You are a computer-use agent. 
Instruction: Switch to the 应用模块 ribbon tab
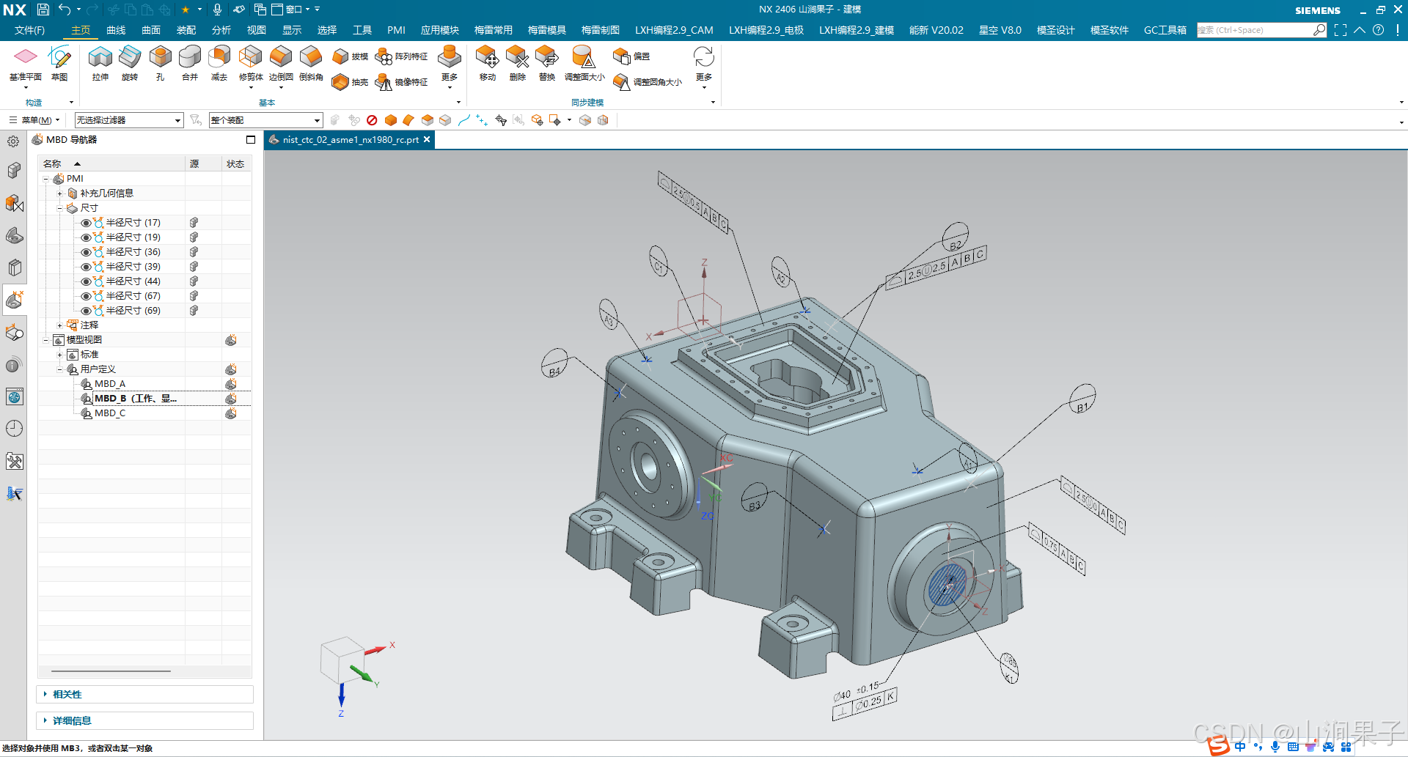[439, 30]
